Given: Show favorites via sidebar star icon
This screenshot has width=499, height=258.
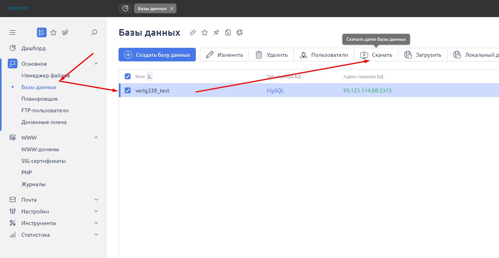Looking at the screenshot, I should point(54,33).
